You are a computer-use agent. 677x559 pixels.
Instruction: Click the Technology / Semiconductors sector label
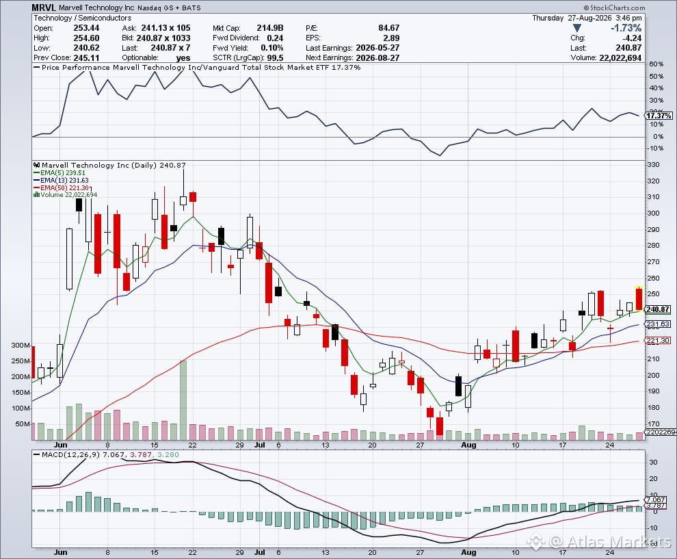tap(83, 18)
